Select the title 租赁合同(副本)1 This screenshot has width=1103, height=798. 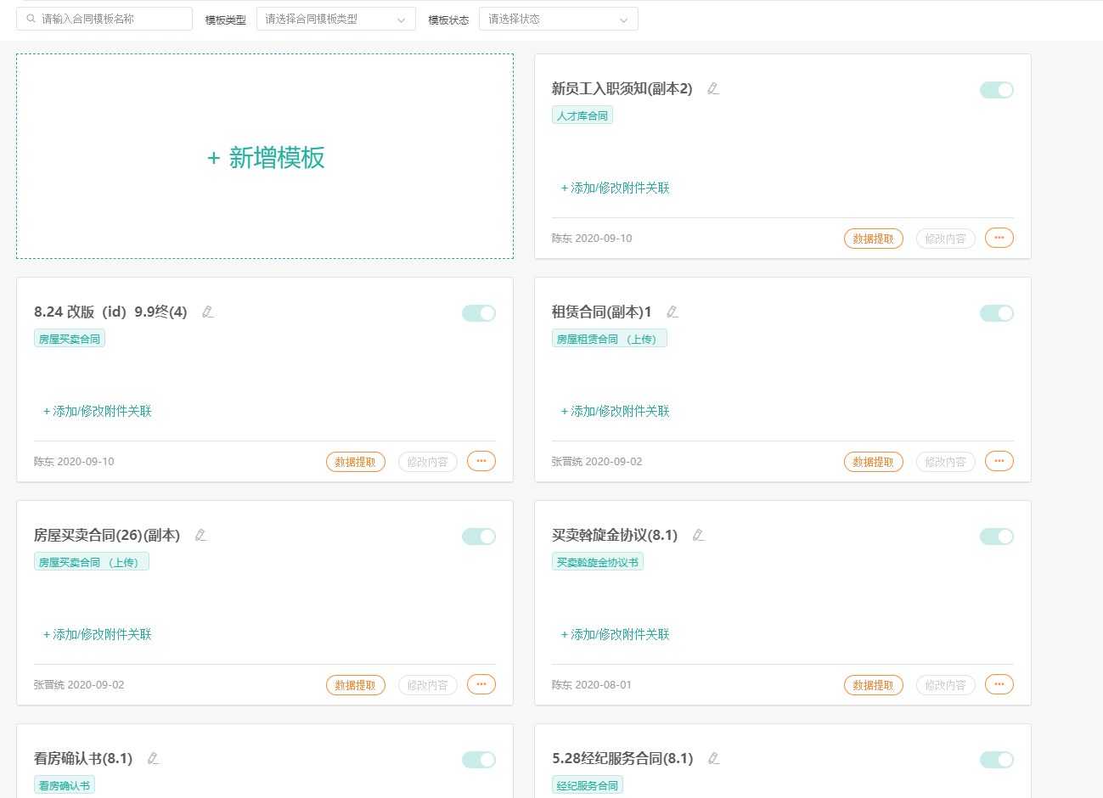[602, 312]
